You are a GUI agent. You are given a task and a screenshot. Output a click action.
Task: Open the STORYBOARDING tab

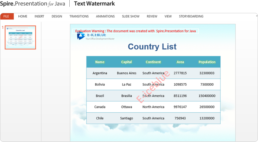[191, 16]
